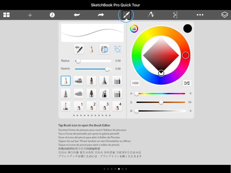
Task: Click the H hue slider knob
Action: click(x=137, y=94)
